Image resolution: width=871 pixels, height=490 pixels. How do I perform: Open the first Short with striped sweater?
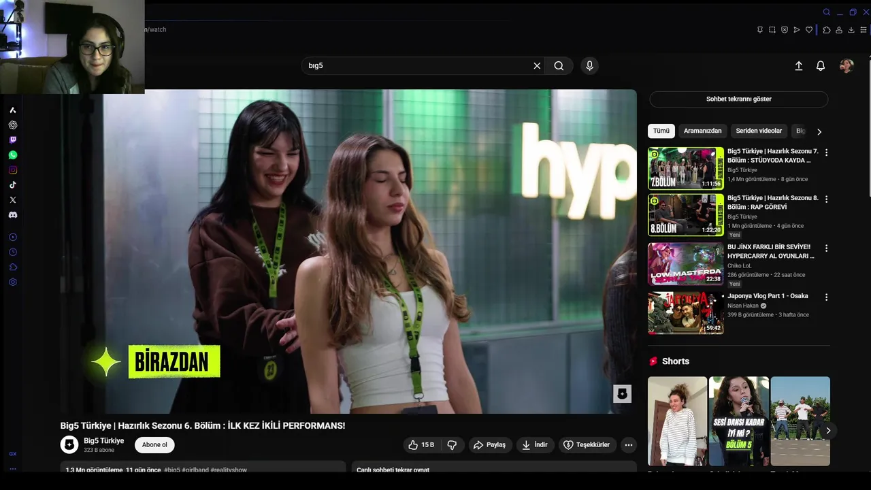[677, 421]
